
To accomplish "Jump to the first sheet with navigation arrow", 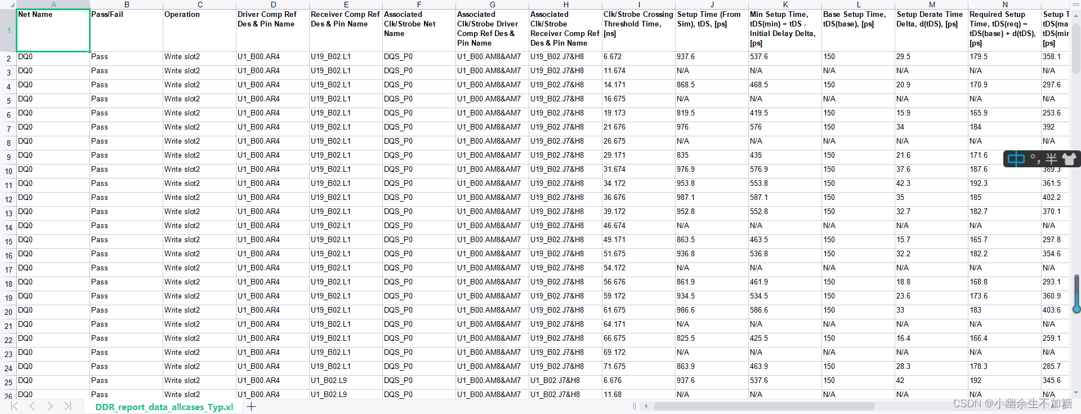I will pos(15,406).
